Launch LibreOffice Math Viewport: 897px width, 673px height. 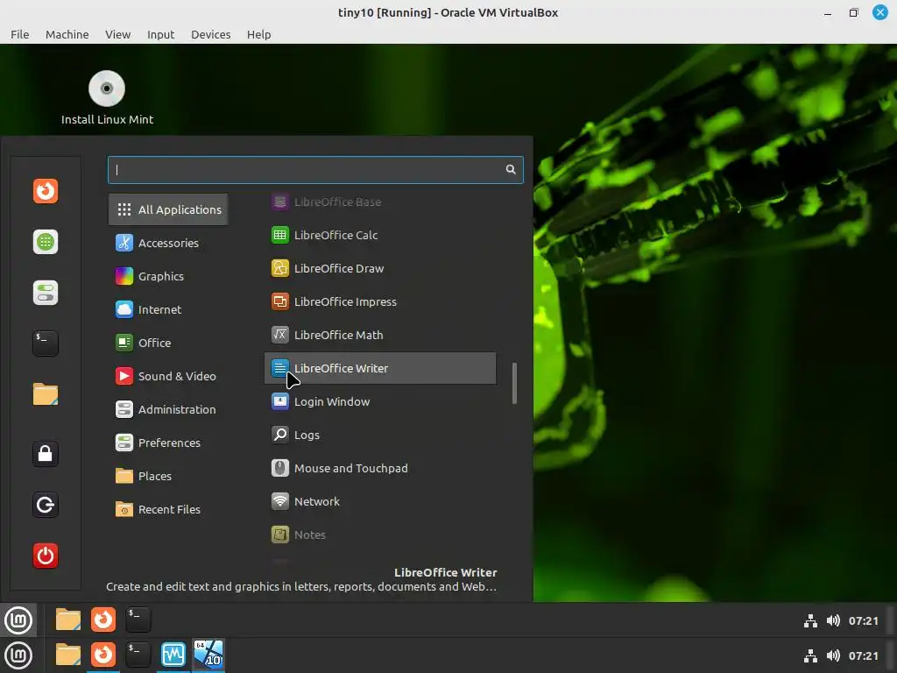[x=380, y=335]
